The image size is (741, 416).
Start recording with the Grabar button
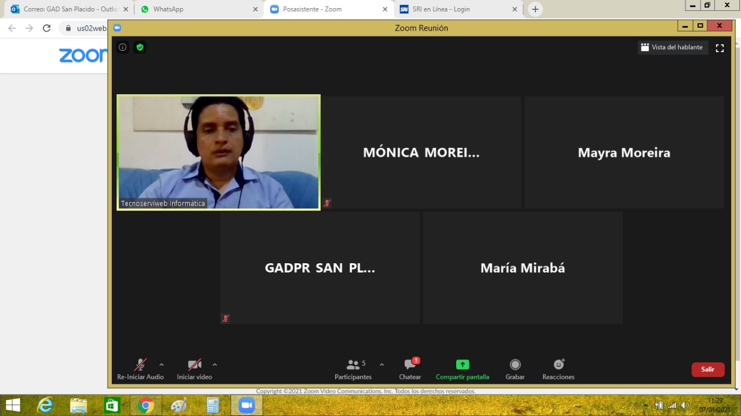(x=515, y=369)
